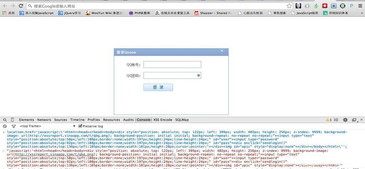Open the 深入理解JavaScript bookmark

pos(36,13)
